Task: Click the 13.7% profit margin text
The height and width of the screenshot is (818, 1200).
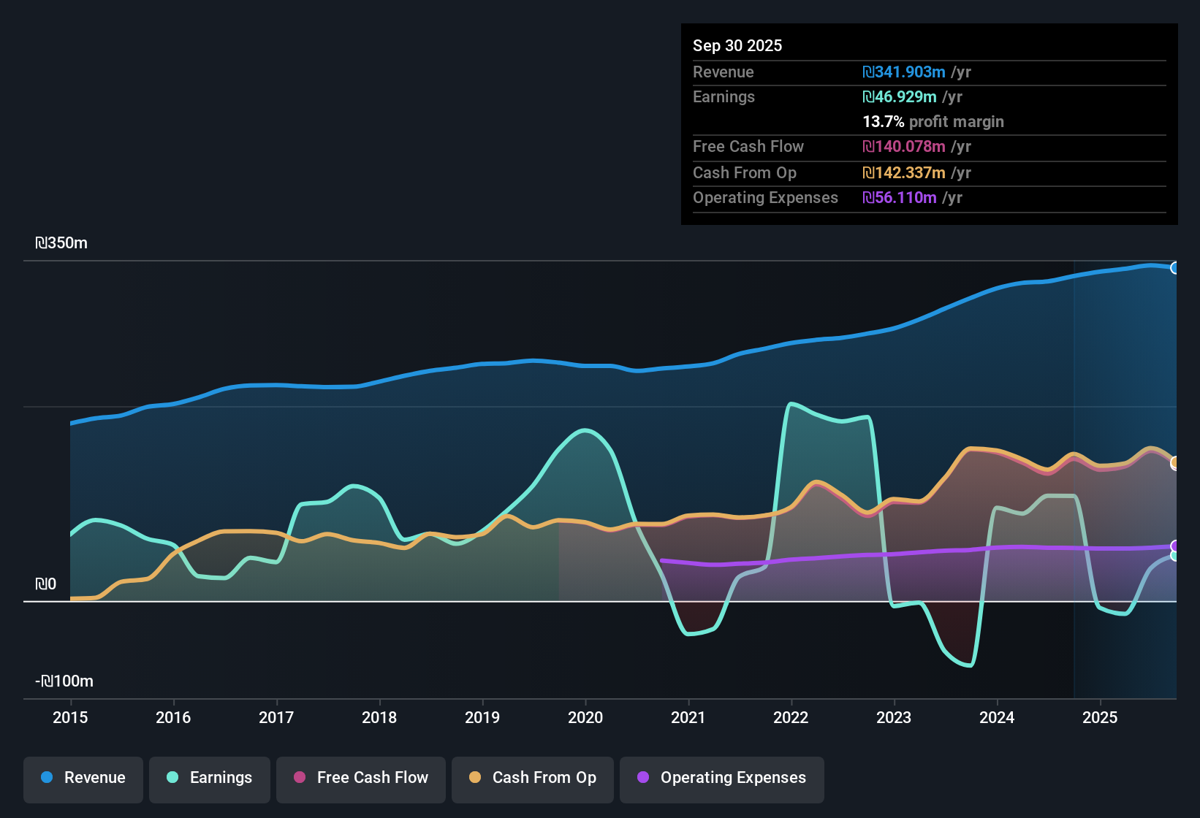Action: [x=933, y=122]
